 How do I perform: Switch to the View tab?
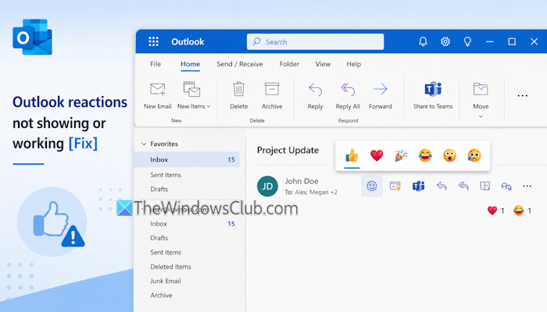323,64
